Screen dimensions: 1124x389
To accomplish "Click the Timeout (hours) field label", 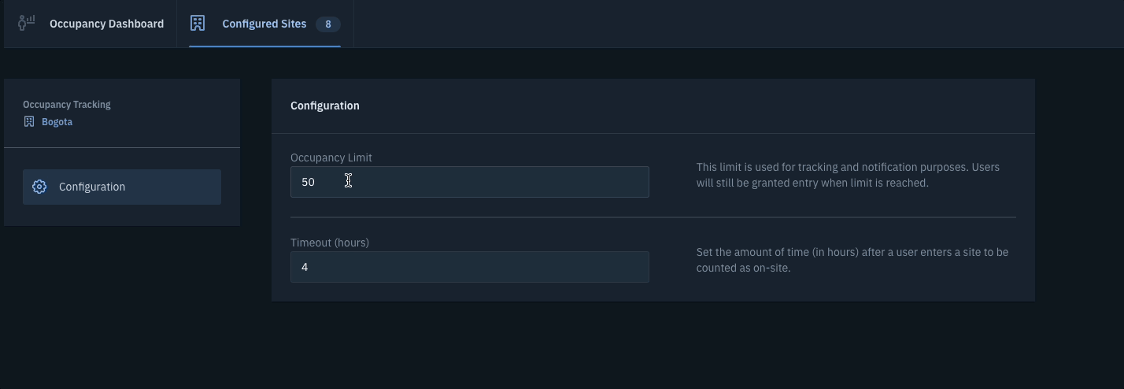I will (x=330, y=243).
